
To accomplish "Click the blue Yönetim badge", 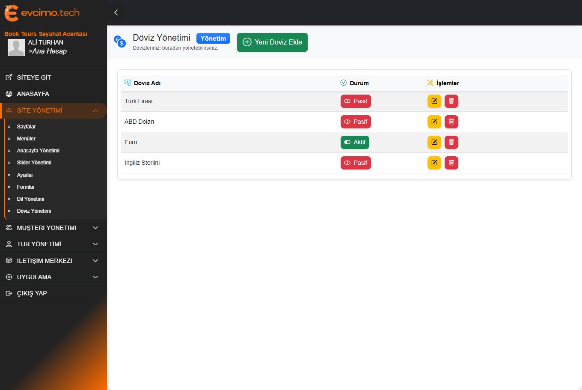I will pyautogui.click(x=213, y=39).
